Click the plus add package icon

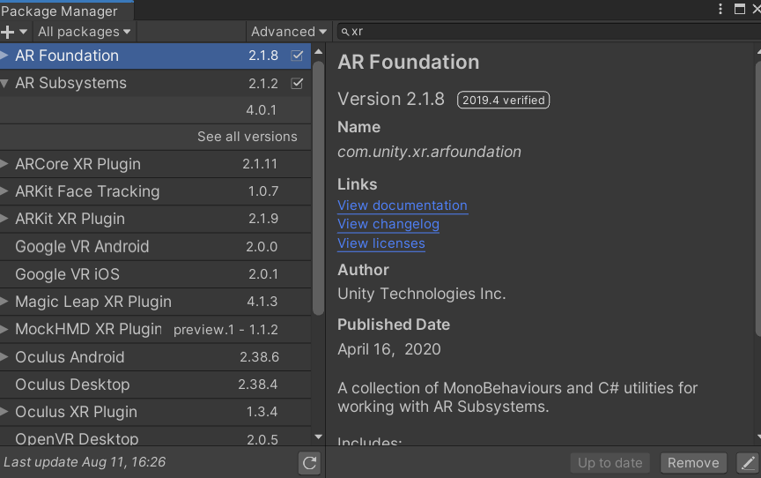coord(7,32)
